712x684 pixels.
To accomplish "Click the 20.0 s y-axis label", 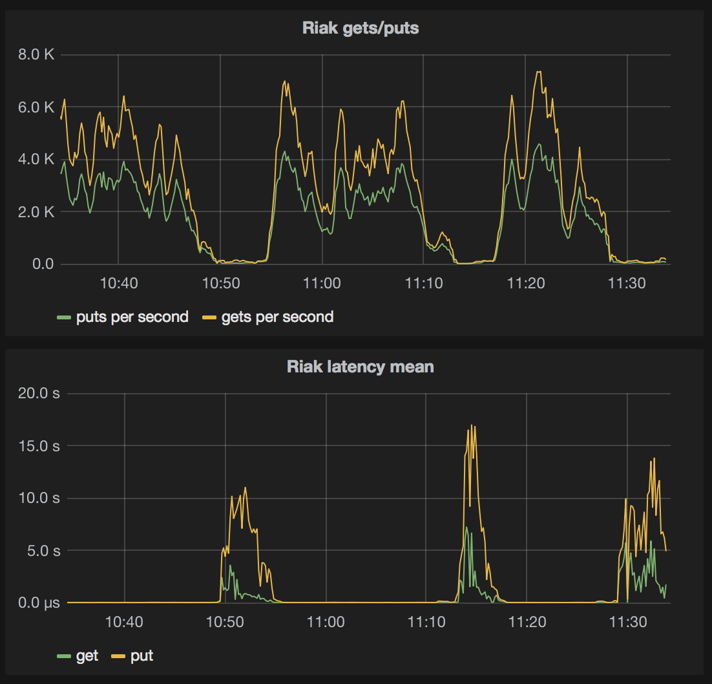I will [x=39, y=393].
